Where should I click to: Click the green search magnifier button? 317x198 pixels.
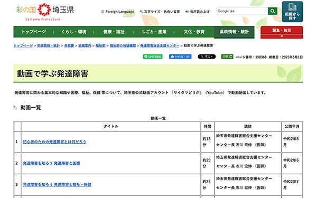point(273,11)
